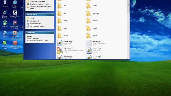Open the Сетевое окружение link
171x96 pixels.
click(x=37, y=26)
